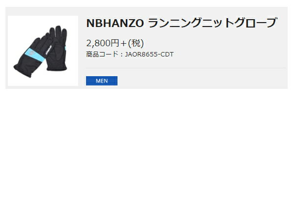The image size is (295, 221).
Task: Click the right glove's fingers in the photo
Action: pyautogui.click(x=59, y=34)
